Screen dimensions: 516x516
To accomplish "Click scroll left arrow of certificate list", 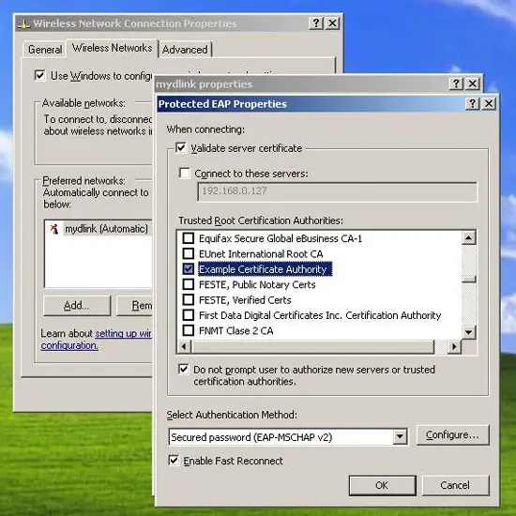I will click(184, 346).
